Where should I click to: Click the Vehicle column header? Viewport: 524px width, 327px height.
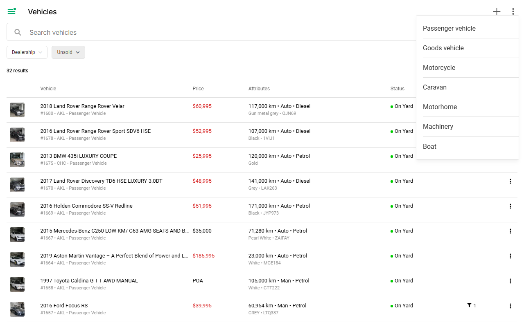coord(48,89)
